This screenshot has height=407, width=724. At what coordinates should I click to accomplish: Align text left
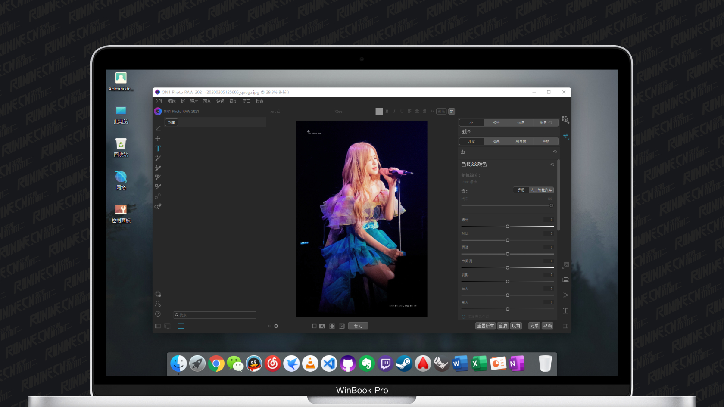pyautogui.click(x=409, y=111)
